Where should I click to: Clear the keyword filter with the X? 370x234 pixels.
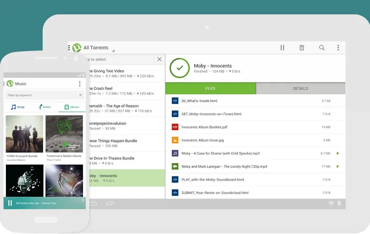pos(80,95)
